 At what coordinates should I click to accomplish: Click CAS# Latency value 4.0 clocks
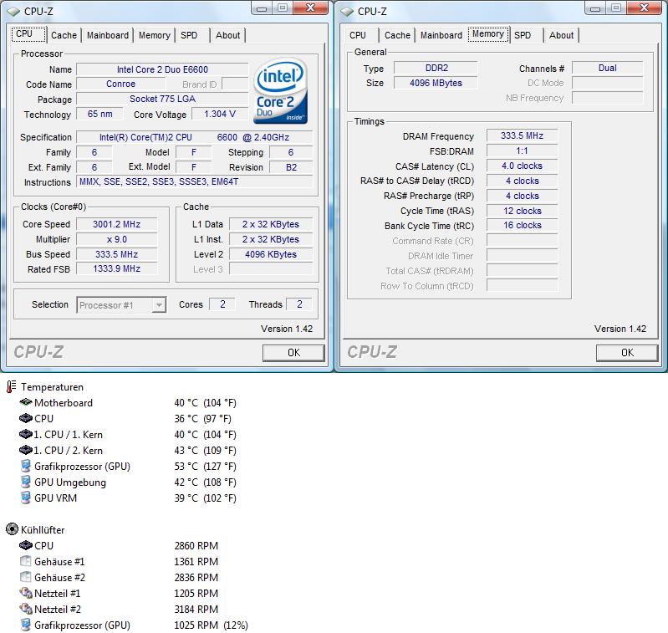click(522, 166)
